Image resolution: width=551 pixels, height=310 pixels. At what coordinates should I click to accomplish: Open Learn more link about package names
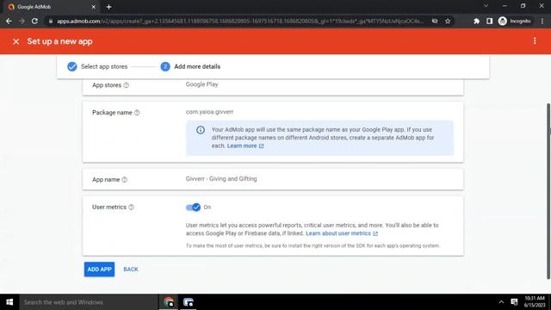tap(242, 146)
